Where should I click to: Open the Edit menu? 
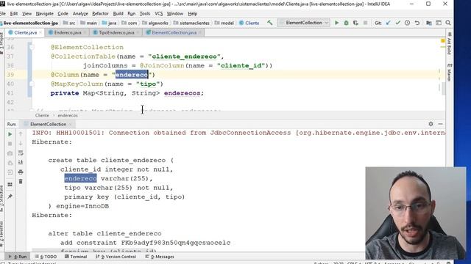click(14, 14)
